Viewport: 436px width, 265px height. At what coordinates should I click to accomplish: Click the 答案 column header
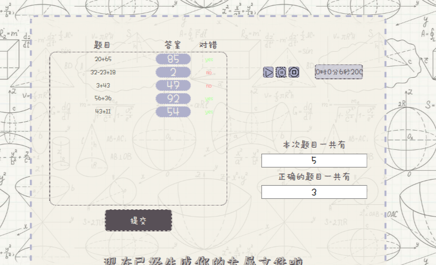[x=173, y=45]
